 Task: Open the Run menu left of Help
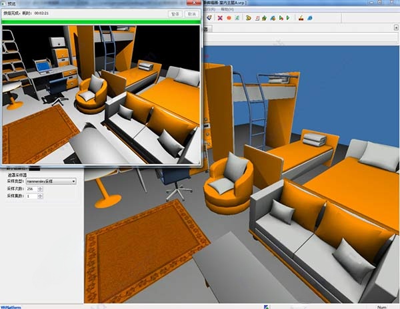tap(211, 9)
